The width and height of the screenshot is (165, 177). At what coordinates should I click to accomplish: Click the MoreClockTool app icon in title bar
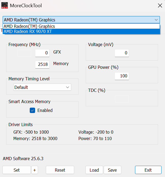point(5,5)
